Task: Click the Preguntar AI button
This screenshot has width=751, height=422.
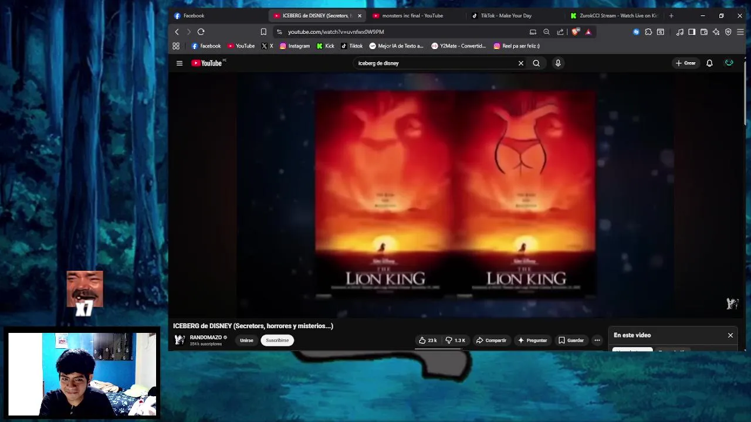Action: pyautogui.click(x=532, y=341)
